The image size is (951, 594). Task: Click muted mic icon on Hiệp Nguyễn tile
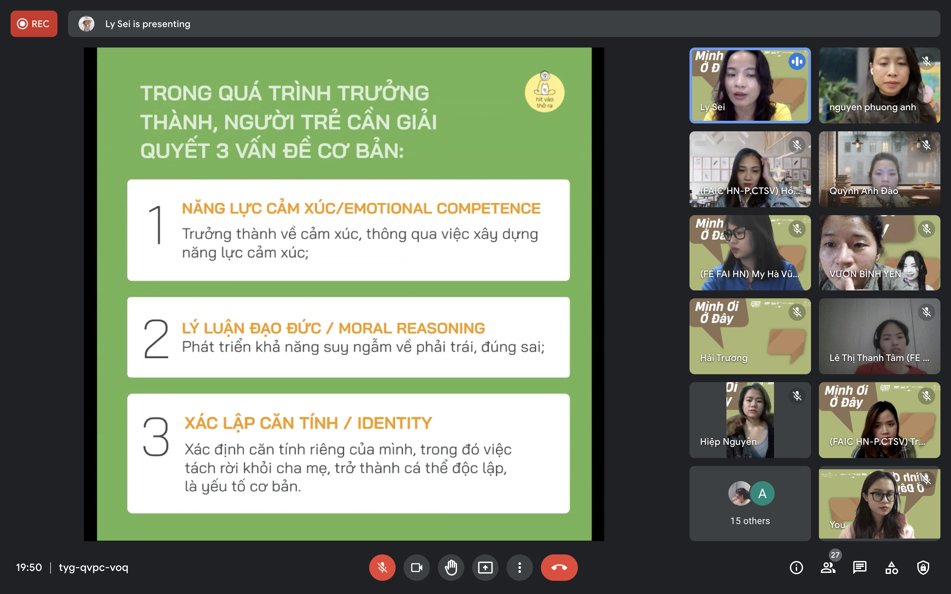coord(797,396)
